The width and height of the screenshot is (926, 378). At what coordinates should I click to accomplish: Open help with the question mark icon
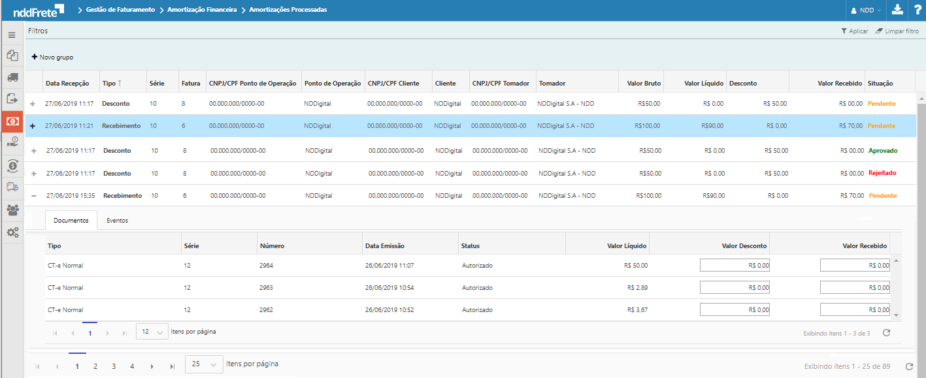[x=917, y=10]
